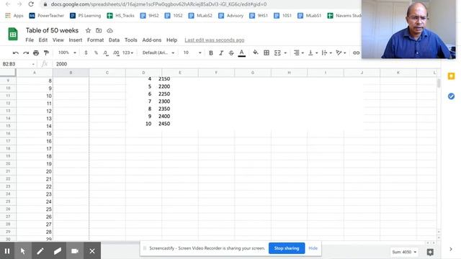Open the Borders tool
The image size is (461, 259).
(267, 53)
